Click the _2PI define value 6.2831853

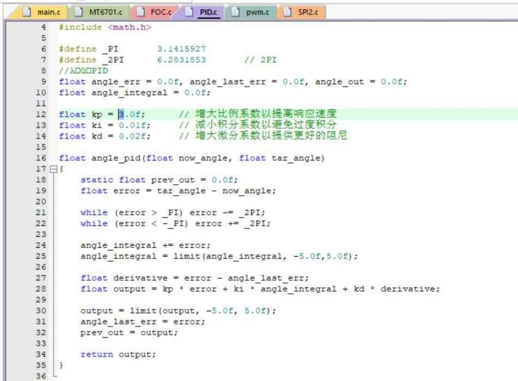pos(181,60)
